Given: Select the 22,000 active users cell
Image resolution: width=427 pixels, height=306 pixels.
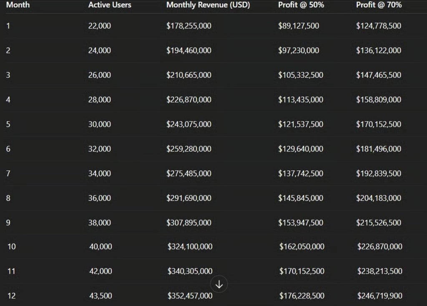Looking at the screenshot, I should pyautogui.click(x=100, y=26).
